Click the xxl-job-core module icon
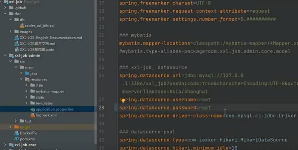298x150 pixels. pyautogui.click(x=11, y=145)
